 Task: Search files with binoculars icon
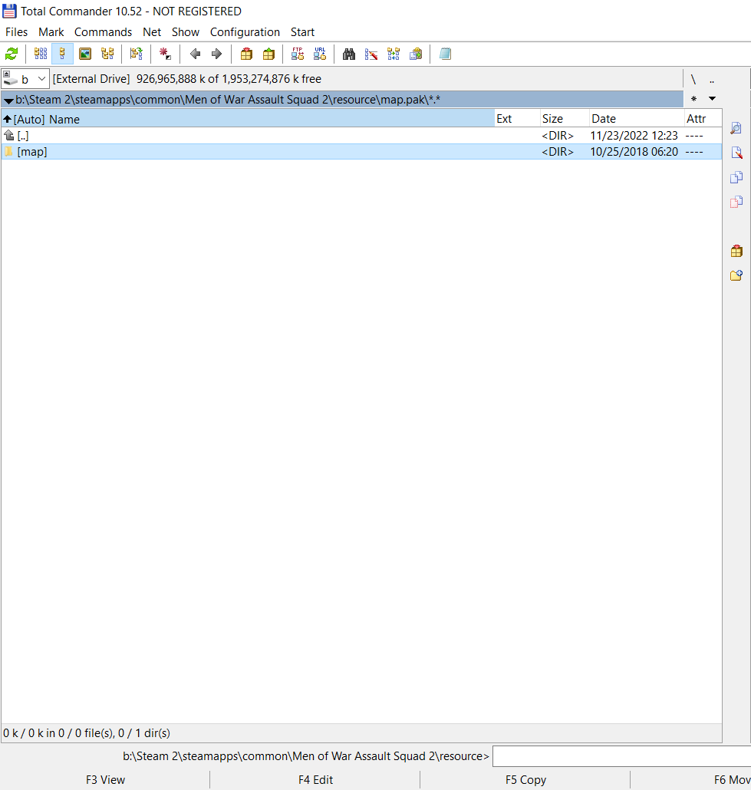[x=349, y=54]
